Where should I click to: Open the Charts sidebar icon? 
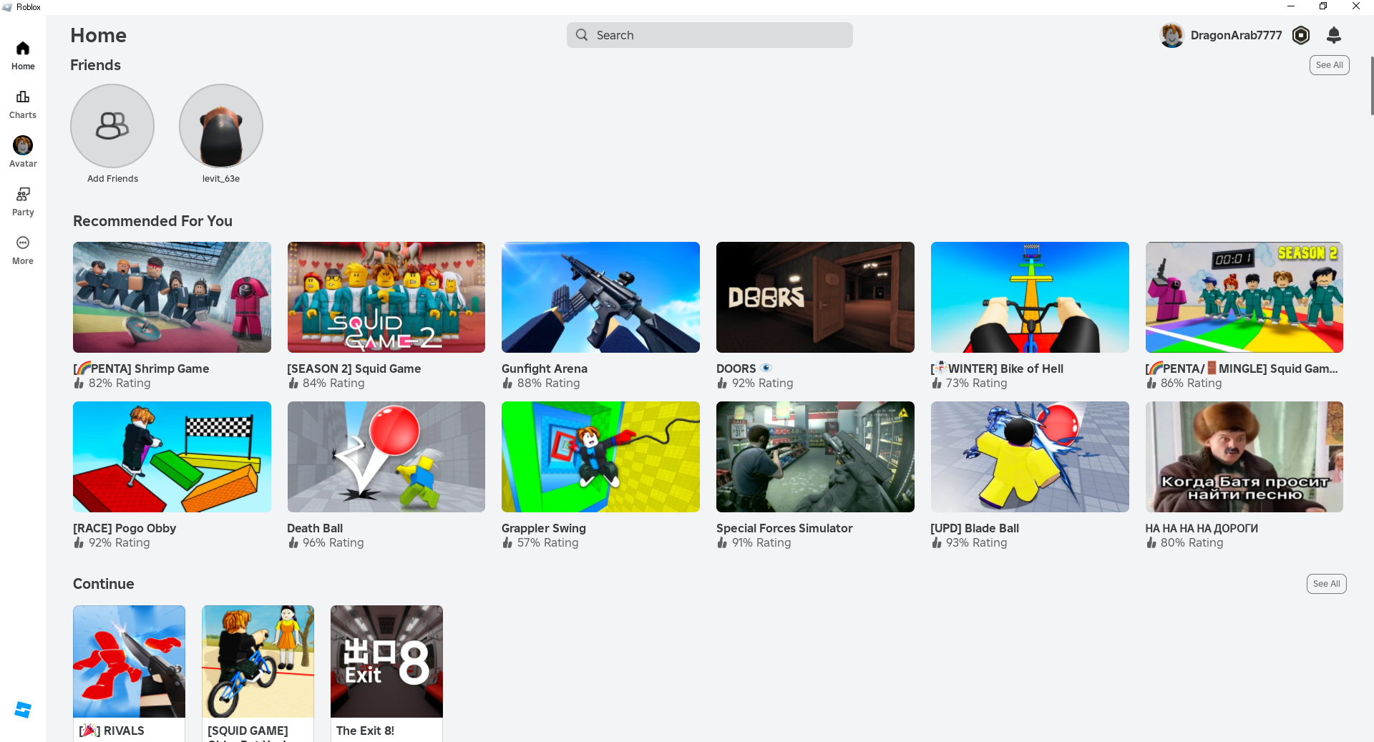(23, 97)
